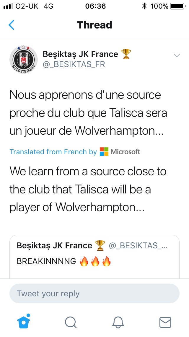Tap the quoted tweet author name

point(54,245)
